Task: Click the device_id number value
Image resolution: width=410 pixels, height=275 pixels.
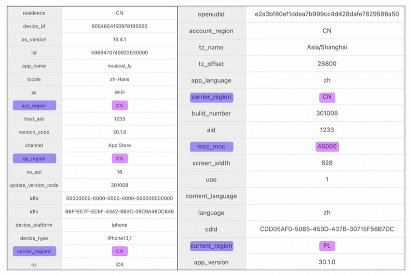Action: point(119,26)
